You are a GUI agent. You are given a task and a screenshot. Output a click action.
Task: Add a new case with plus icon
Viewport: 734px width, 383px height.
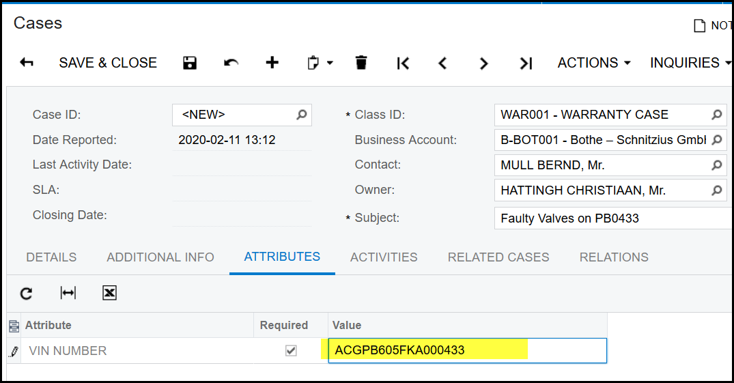(272, 63)
